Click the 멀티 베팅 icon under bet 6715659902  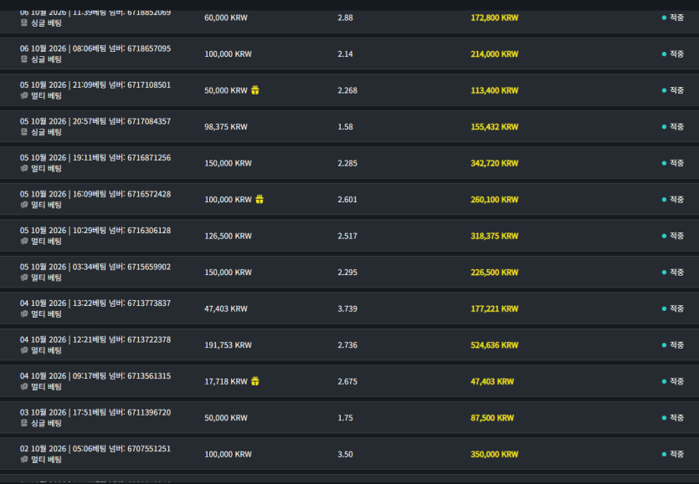pyautogui.click(x=24, y=278)
